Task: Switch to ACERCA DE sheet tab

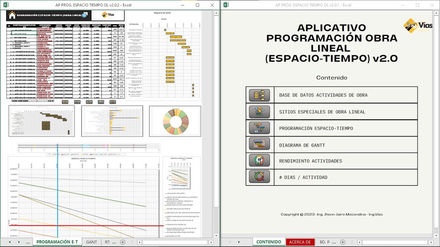Action: (x=300, y=242)
